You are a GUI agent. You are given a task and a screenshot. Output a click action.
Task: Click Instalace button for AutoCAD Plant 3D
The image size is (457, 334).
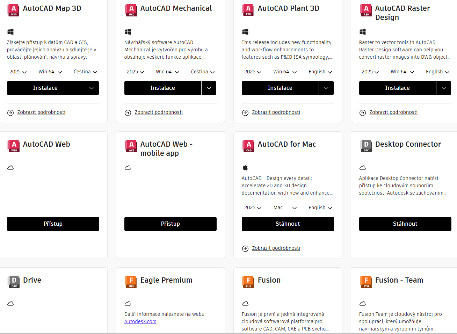[x=280, y=88]
